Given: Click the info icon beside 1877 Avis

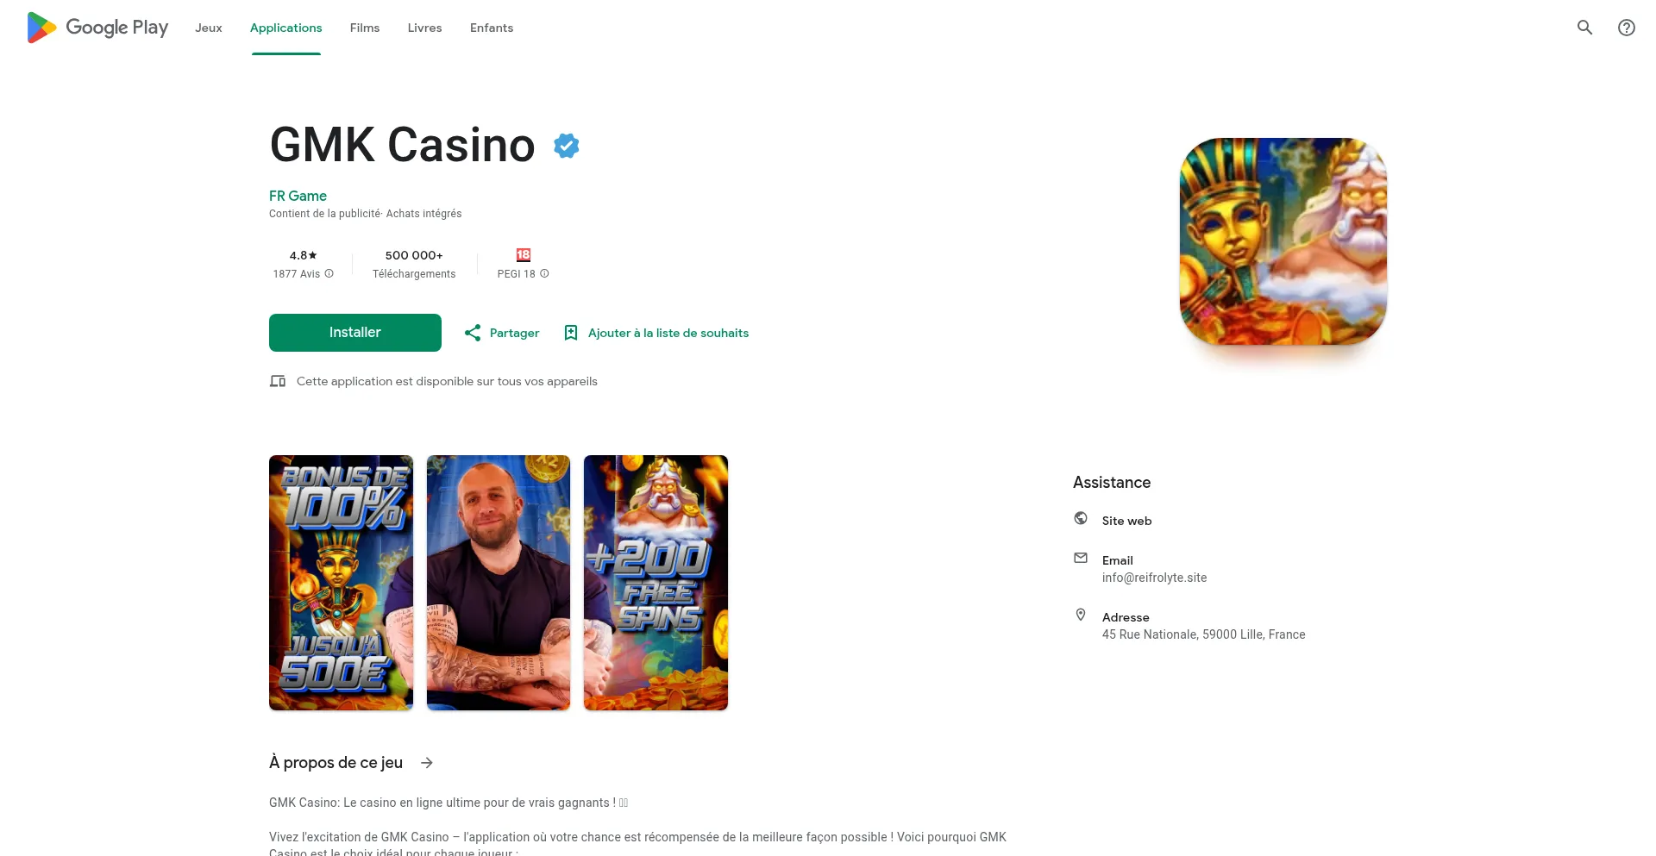Looking at the screenshot, I should 329,273.
